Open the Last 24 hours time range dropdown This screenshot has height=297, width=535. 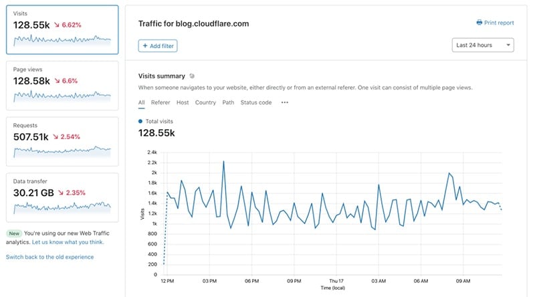pyautogui.click(x=483, y=45)
